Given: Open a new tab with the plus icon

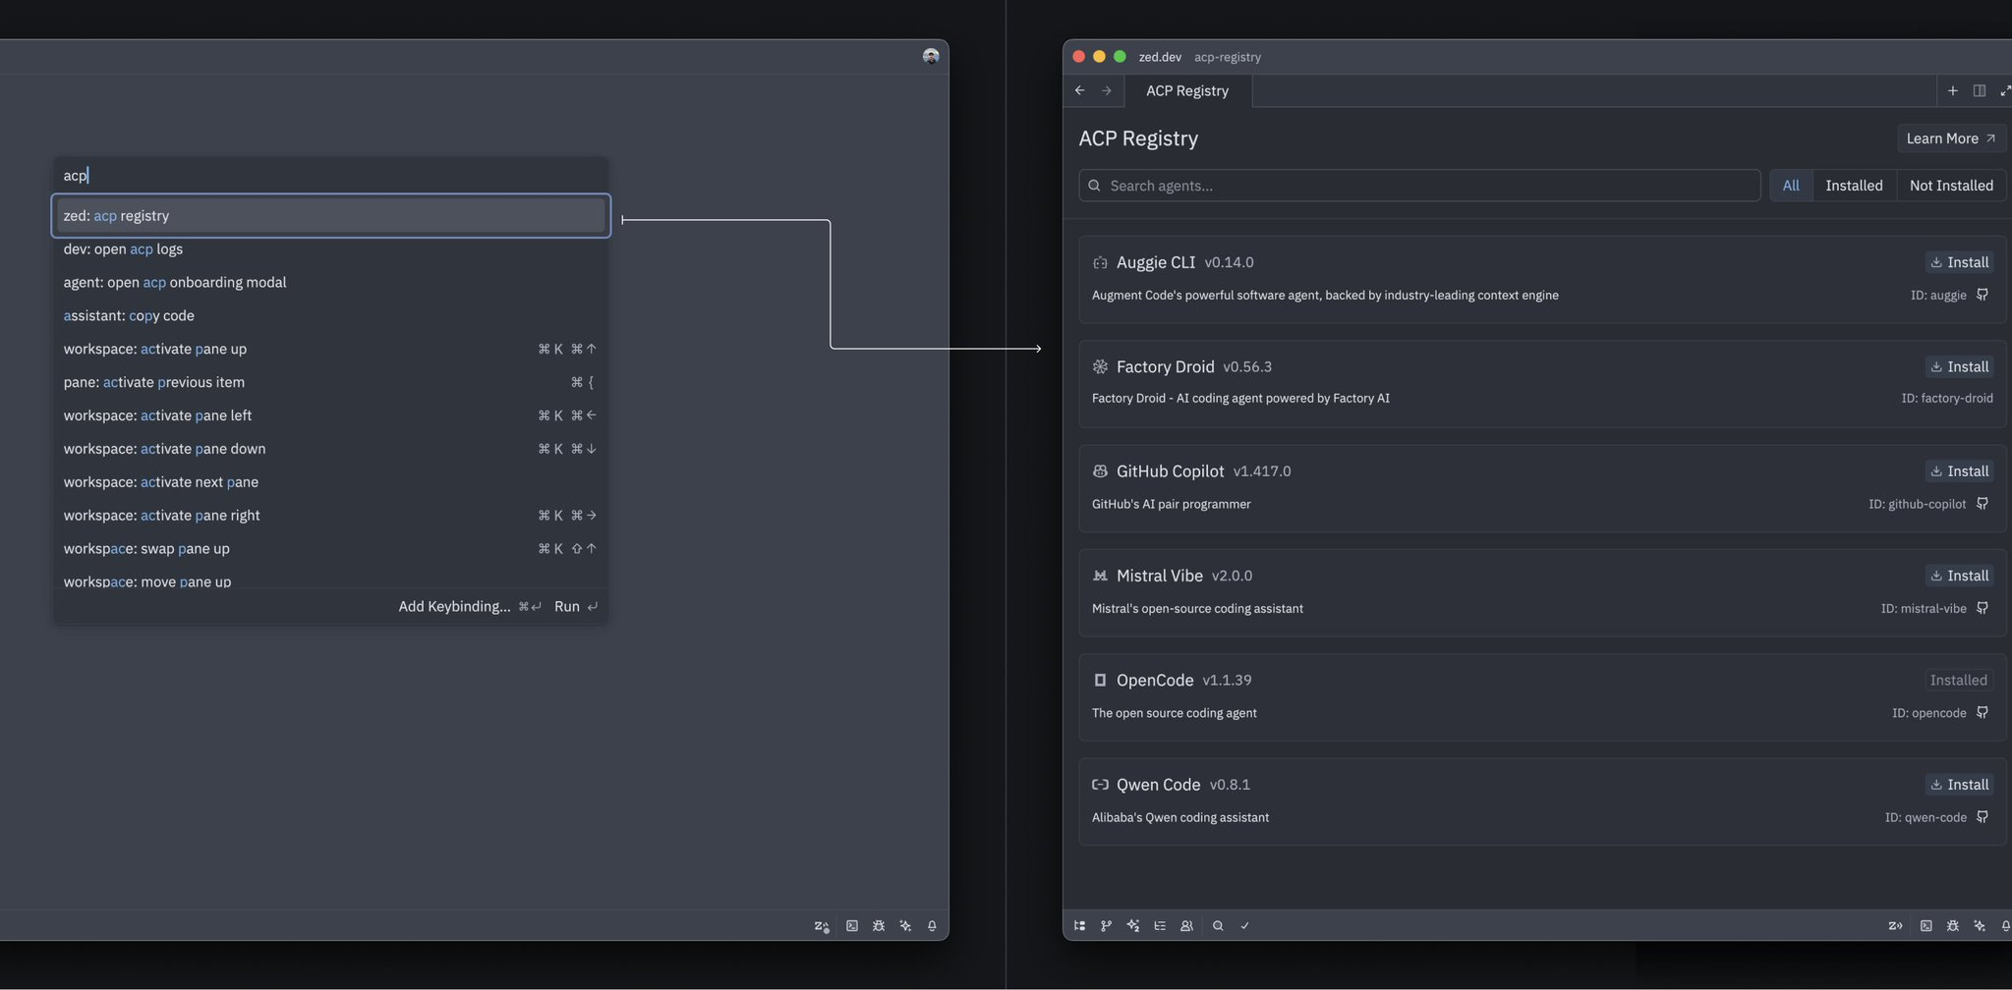Looking at the screenshot, I should 1951,90.
